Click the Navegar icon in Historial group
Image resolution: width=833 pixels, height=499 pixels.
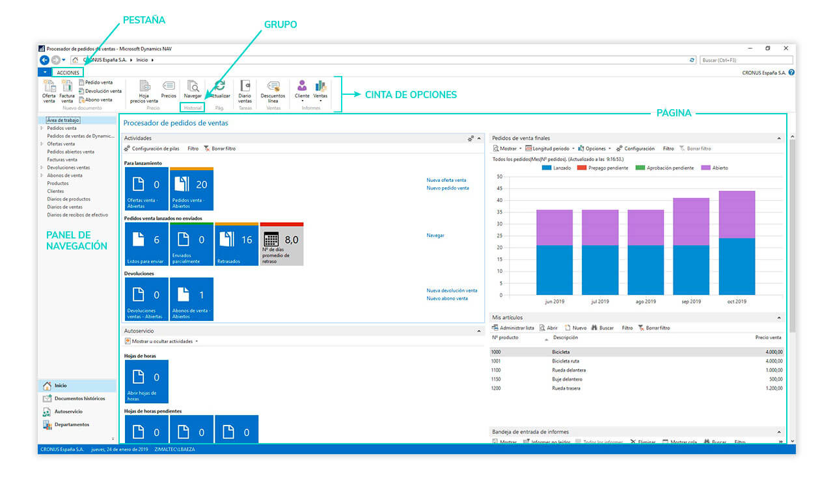pyautogui.click(x=193, y=86)
